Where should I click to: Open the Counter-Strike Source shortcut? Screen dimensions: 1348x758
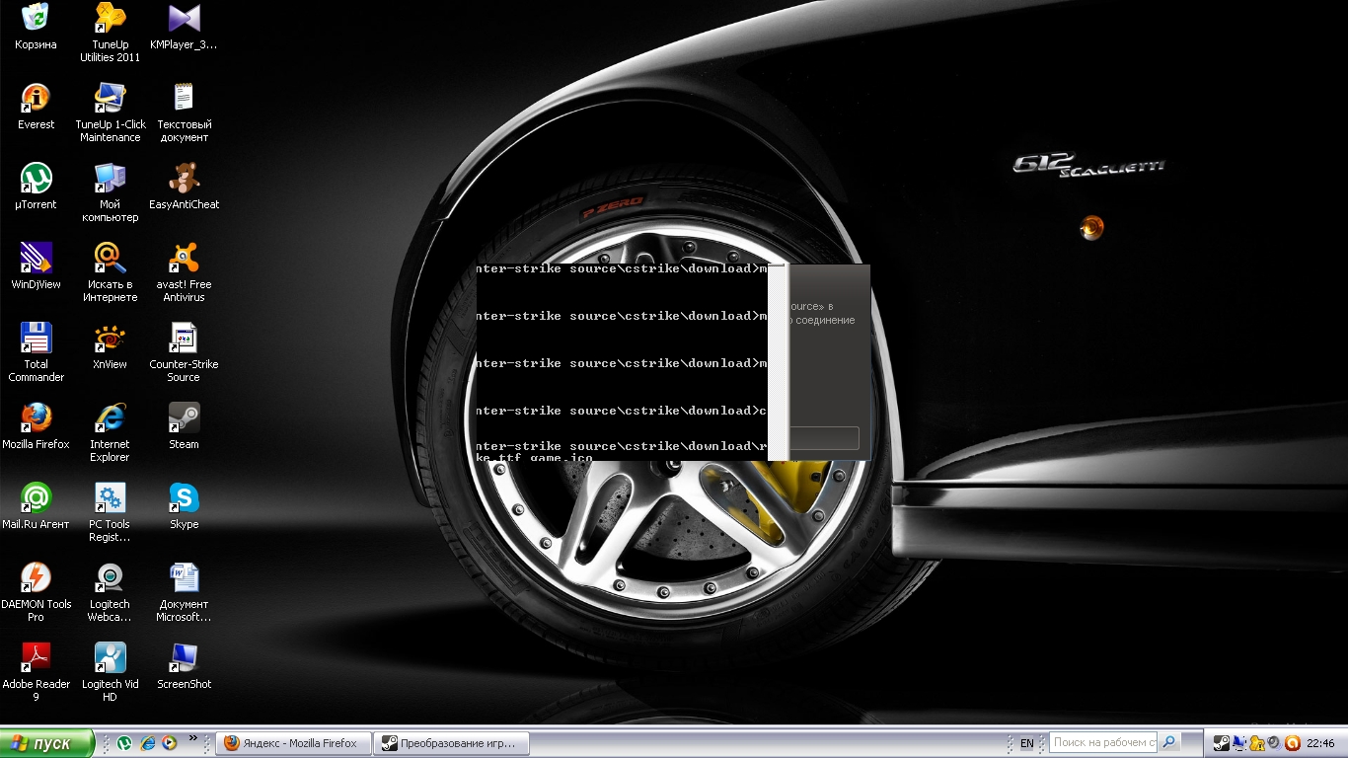184,339
